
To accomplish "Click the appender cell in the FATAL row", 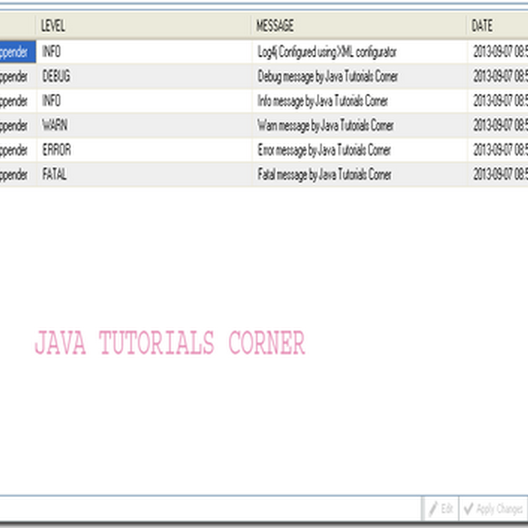I will coord(18,175).
